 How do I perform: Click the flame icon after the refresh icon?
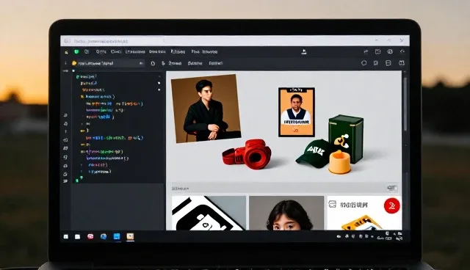tap(163, 63)
